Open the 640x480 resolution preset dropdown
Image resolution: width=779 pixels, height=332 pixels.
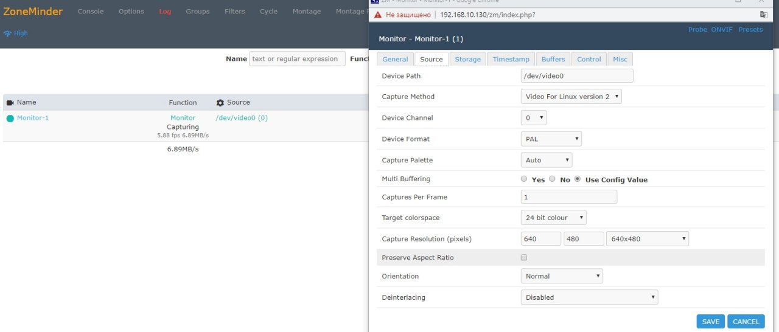click(x=648, y=239)
